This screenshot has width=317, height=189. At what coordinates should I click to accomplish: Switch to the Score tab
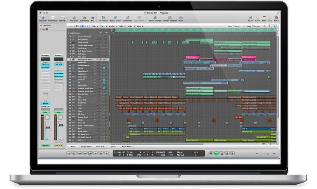point(114,146)
